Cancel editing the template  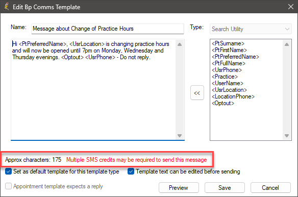click(270, 188)
